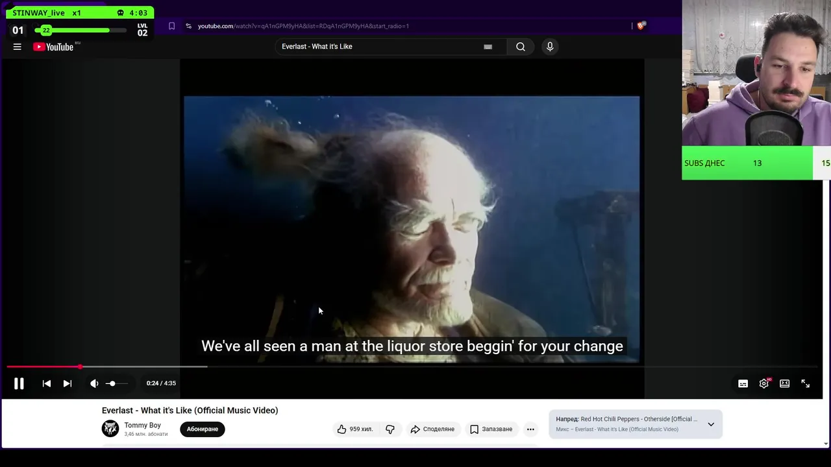The image size is (831, 467).
Task: Open the three-dot more actions menu
Action: pyautogui.click(x=530, y=429)
